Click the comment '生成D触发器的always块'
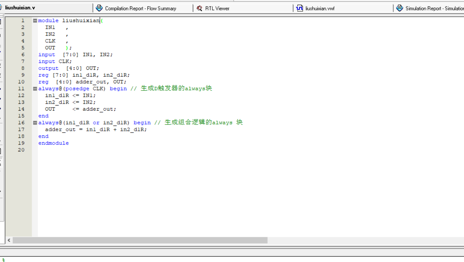The image size is (464, 262). (176, 88)
